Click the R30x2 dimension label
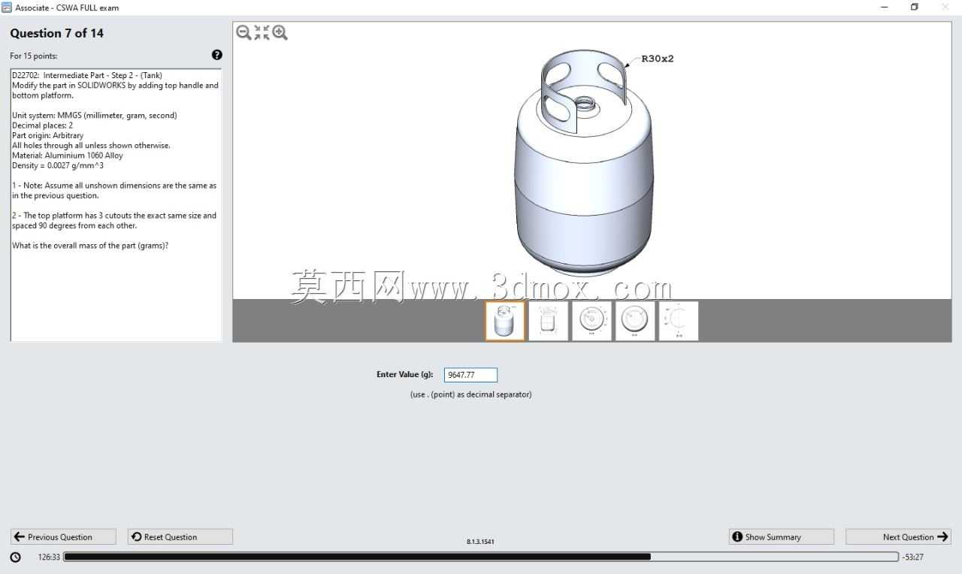Image resolution: width=962 pixels, height=574 pixels. pyautogui.click(x=658, y=59)
